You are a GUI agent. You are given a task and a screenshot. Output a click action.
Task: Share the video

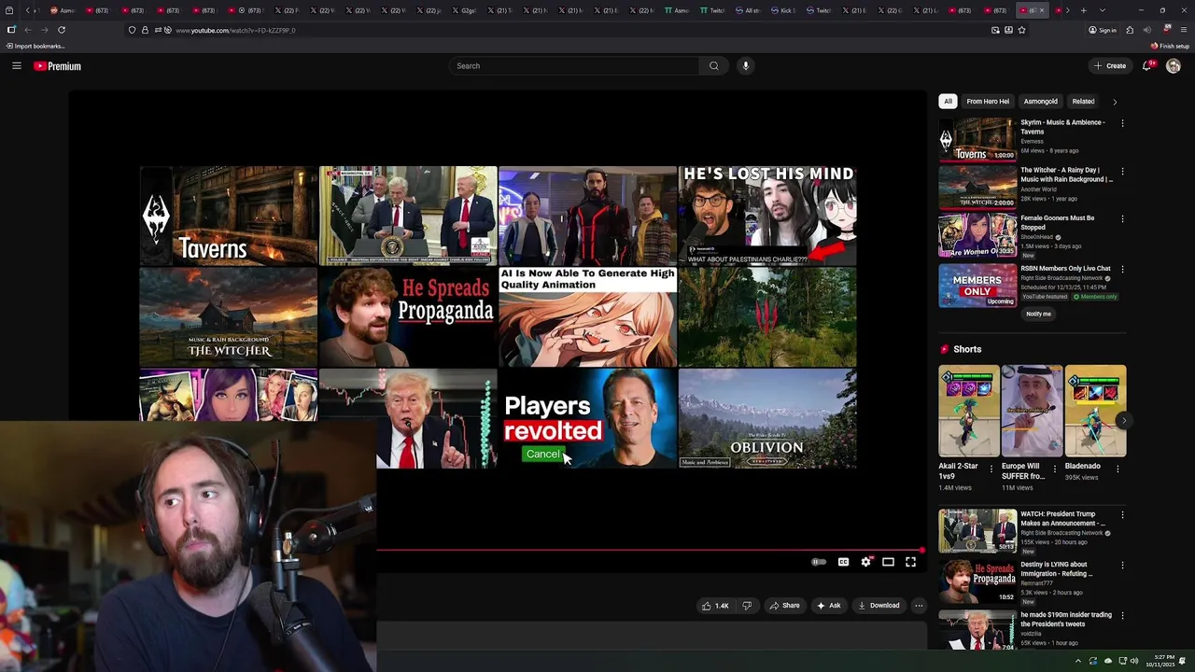[784, 606]
